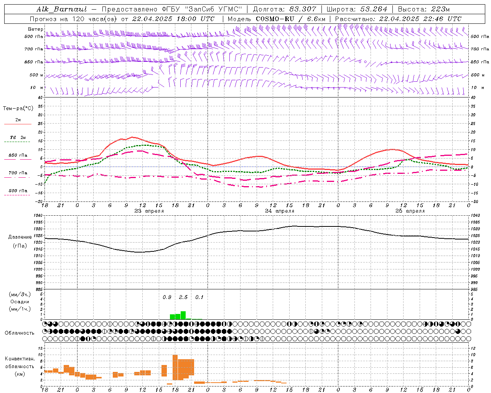Image resolution: width=491 pixels, height=393 pixels.
Task: Click the '25 апреля' date label
Action: tap(410, 211)
